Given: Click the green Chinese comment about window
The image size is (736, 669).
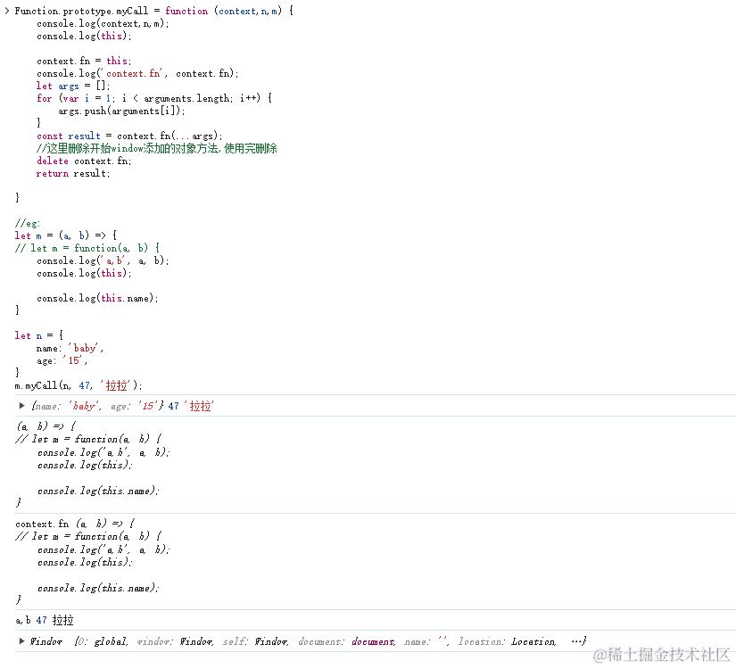Looking at the screenshot, I should coord(157,148).
